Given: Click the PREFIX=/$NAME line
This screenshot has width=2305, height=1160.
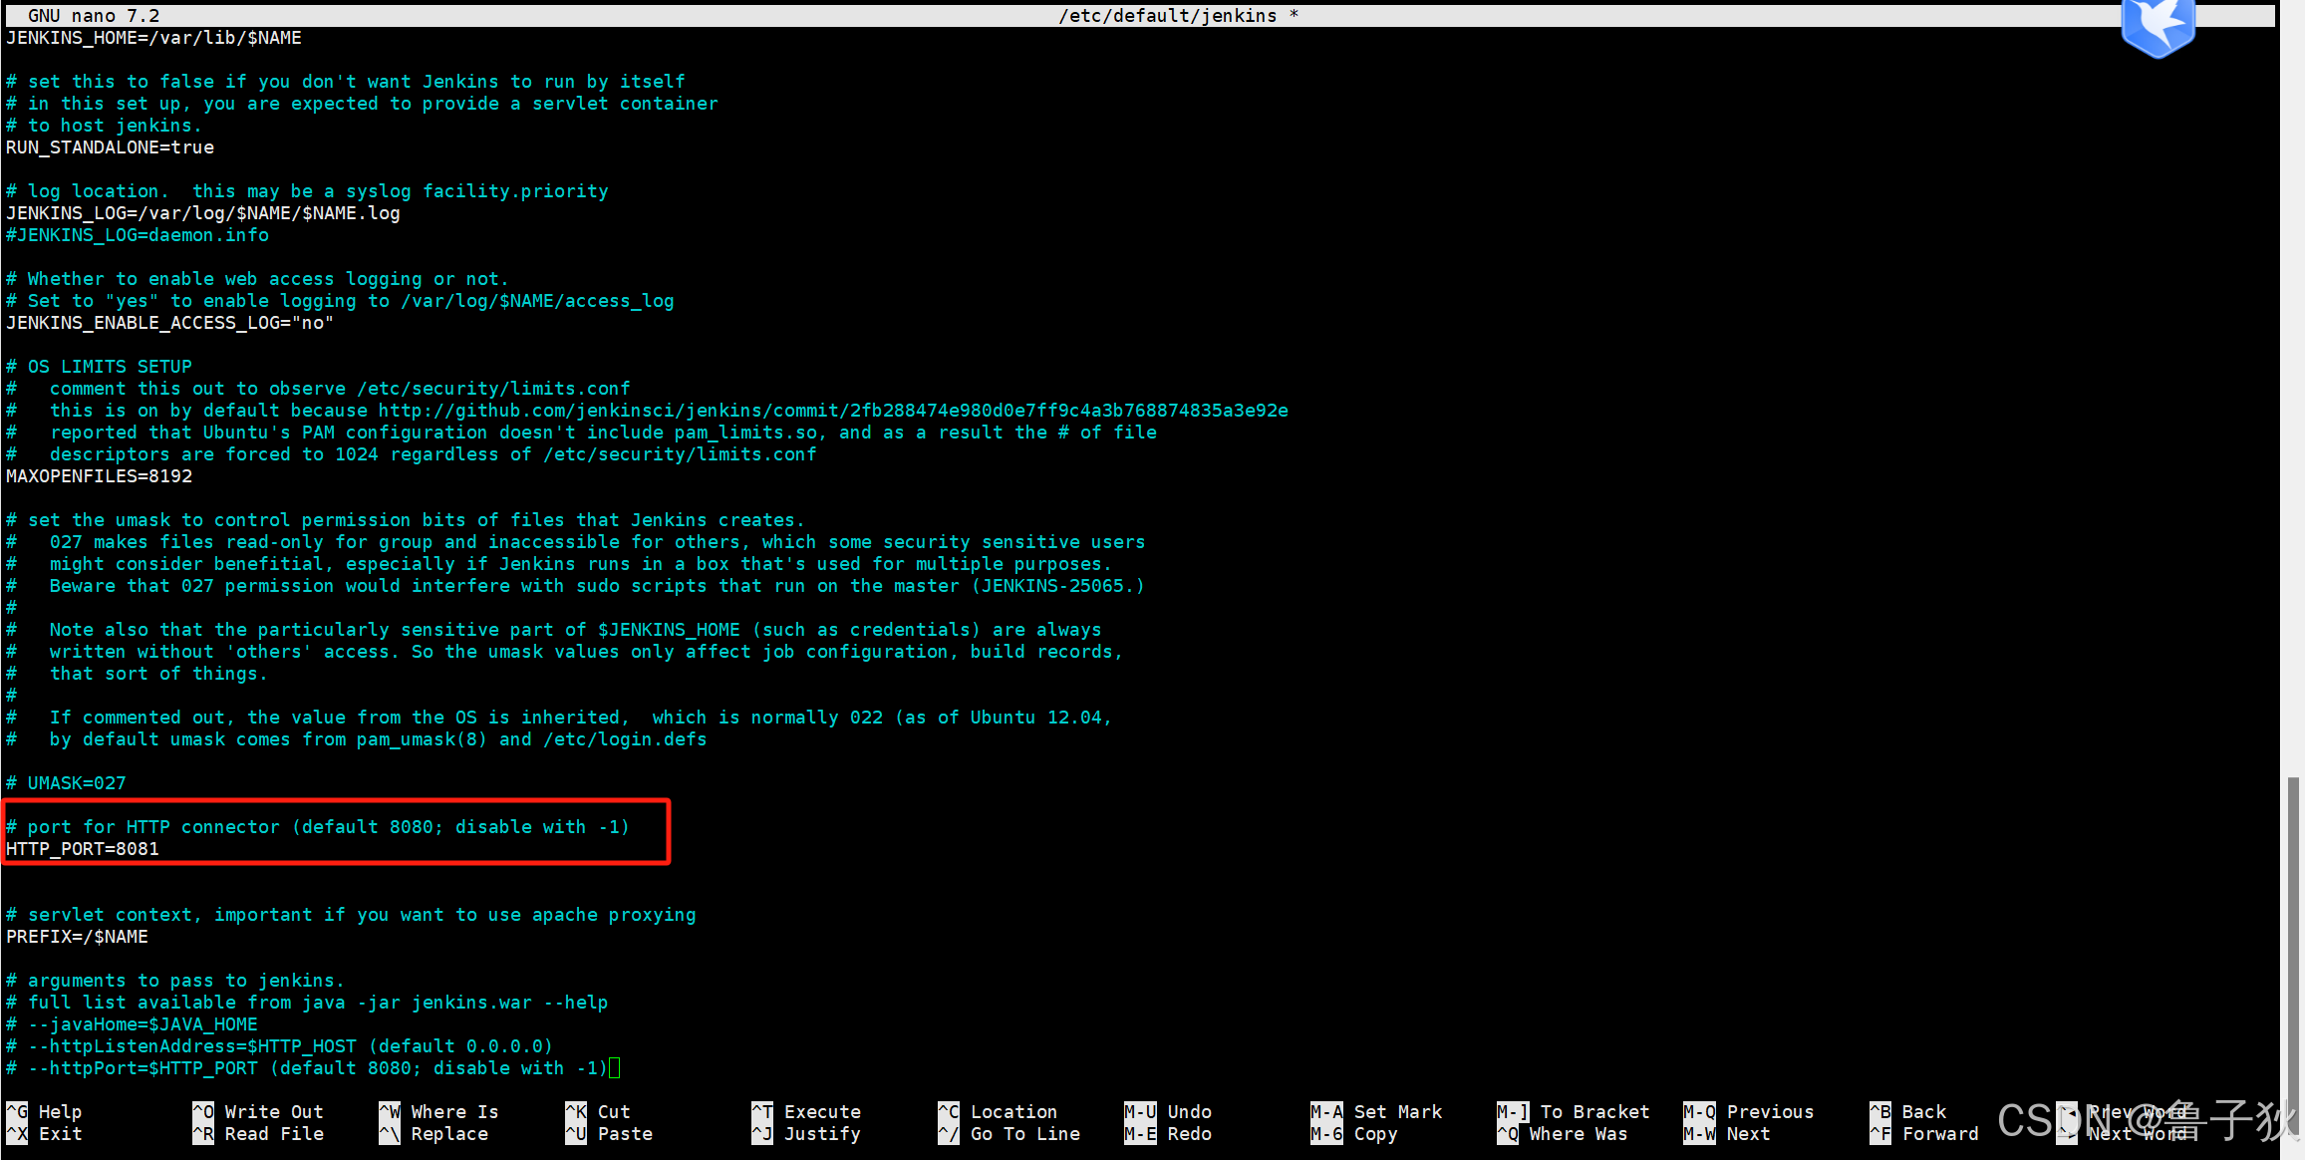Looking at the screenshot, I should coord(77,936).
